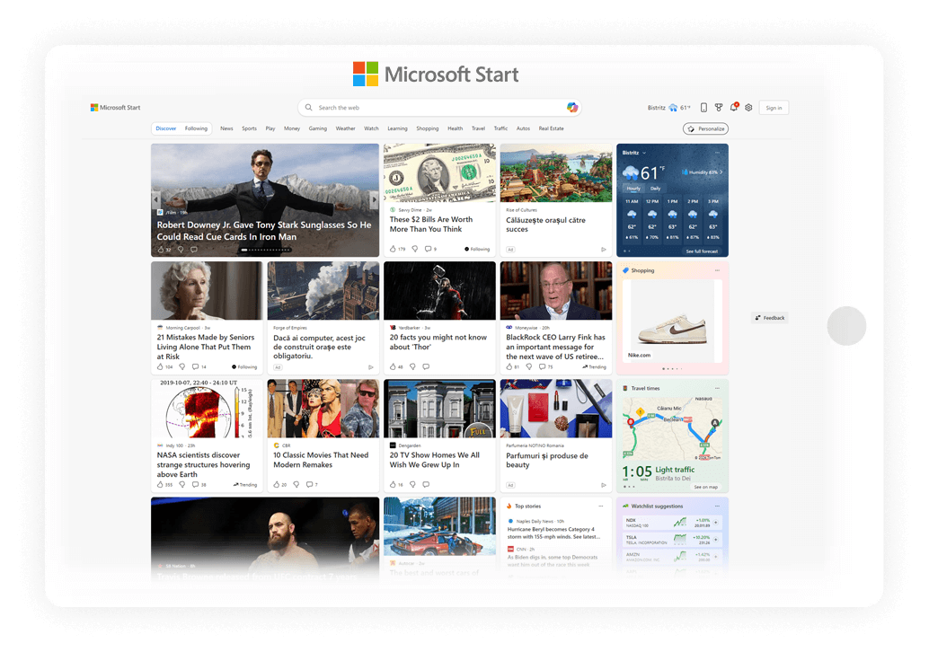929x652 pixels.
Task: Switch weather card to Daily view
Action: pos(655,189)
